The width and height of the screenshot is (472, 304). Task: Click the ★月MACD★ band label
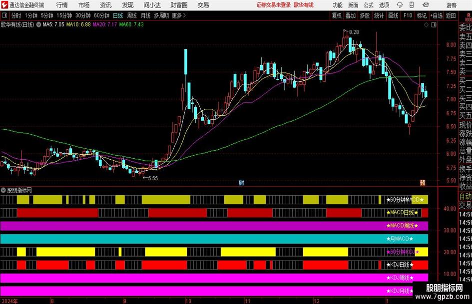pyautogui.click(x=400, y=239)
